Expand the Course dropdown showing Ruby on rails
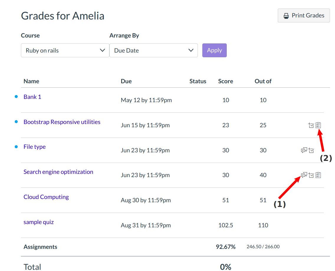Screen dimensions: 335x271 pyautogui.click(x=65, y=50)
